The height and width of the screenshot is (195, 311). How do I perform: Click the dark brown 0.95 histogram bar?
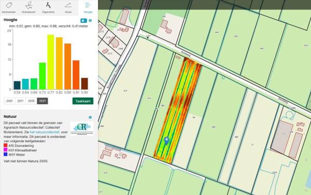(84, 83)
